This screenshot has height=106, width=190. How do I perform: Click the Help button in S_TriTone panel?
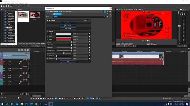pos(68,62)
